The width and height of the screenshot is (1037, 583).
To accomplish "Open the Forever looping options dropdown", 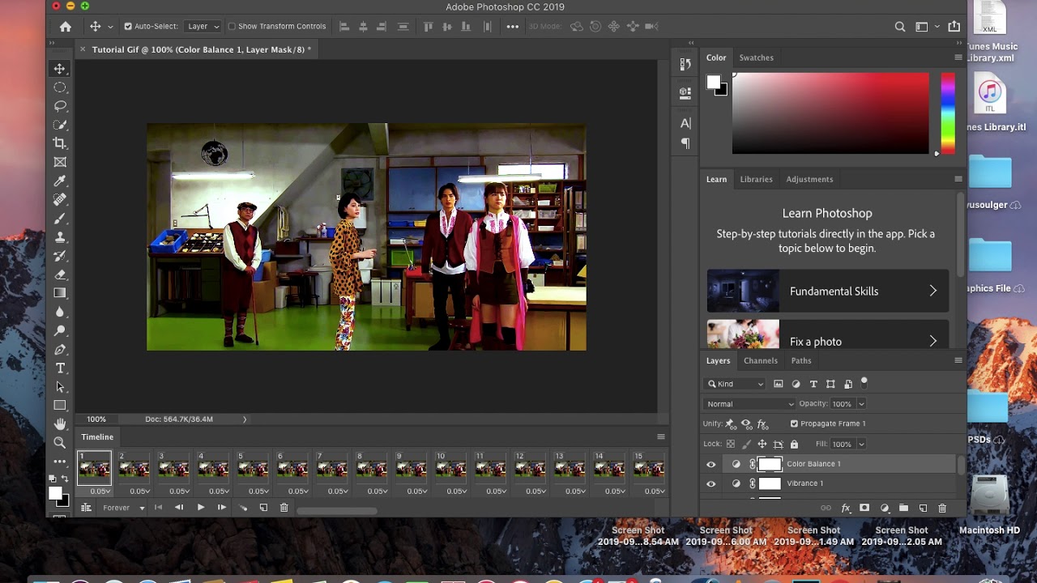I will point(123,508).
